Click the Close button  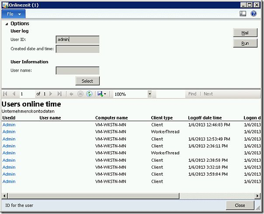(x=240, y=205)
